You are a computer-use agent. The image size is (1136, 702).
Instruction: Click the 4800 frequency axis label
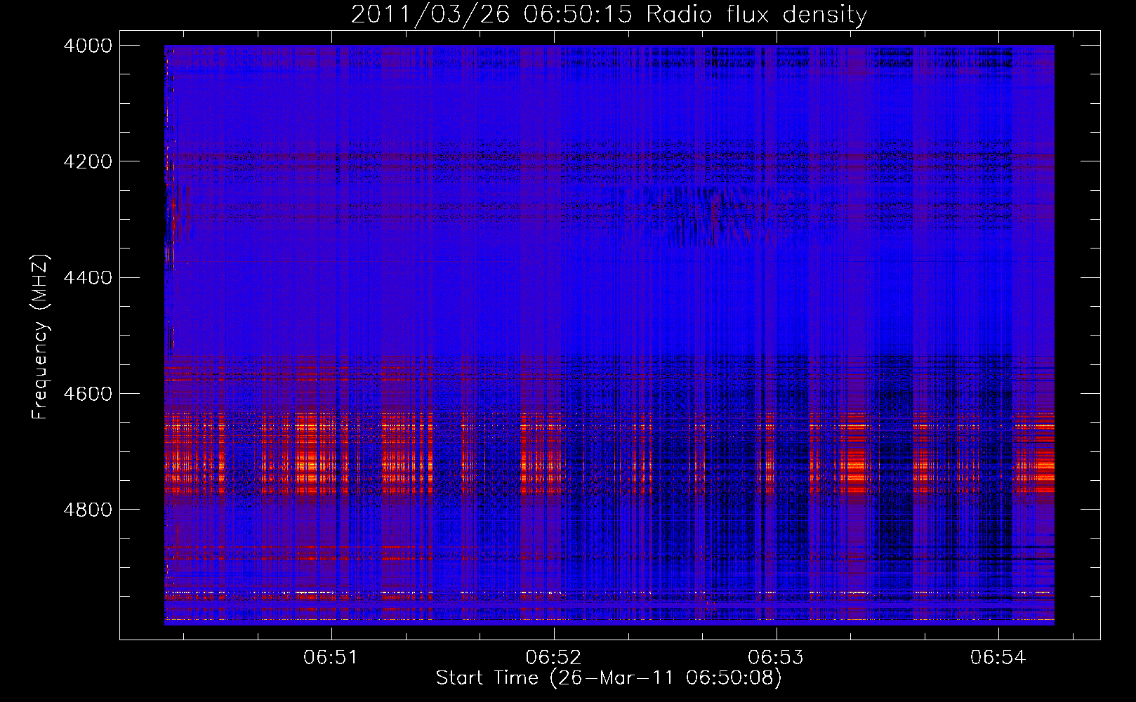[88, 510]
